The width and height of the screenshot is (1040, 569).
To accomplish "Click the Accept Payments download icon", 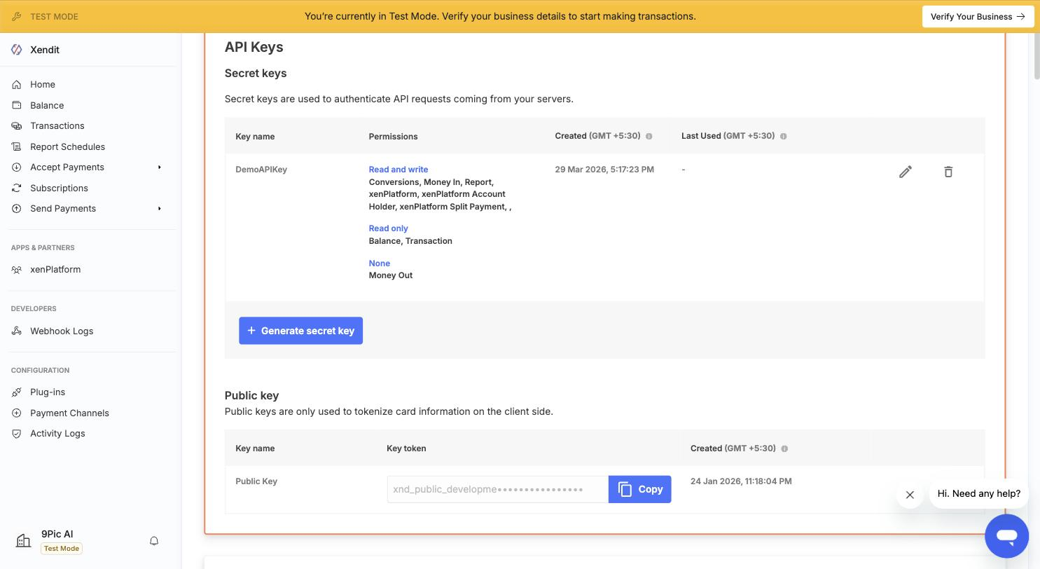I will (17, 167).
